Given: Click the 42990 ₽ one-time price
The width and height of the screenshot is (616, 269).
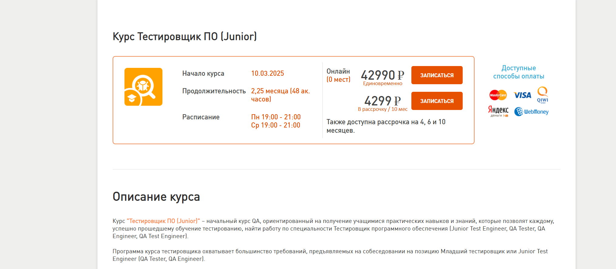Looking at the screenshot, I should click(x=382, y=75).
